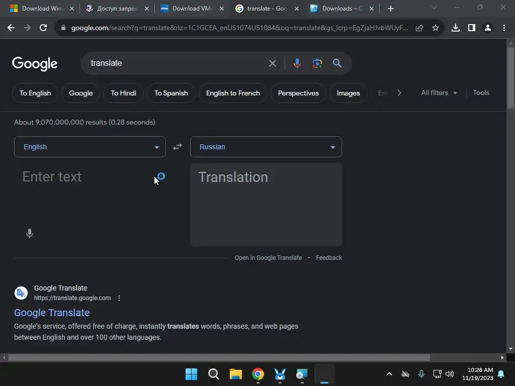Viewport: 515px width, 386px height.
Task: Open the Chrome profile icon
Action: 488,28
